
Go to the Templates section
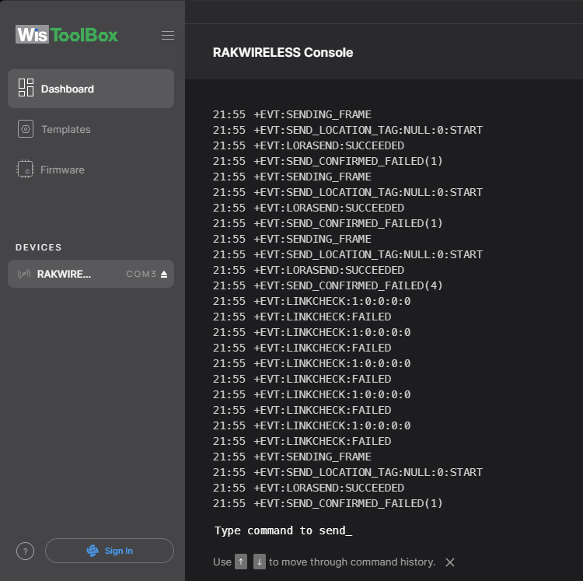(x=66, y=129)
